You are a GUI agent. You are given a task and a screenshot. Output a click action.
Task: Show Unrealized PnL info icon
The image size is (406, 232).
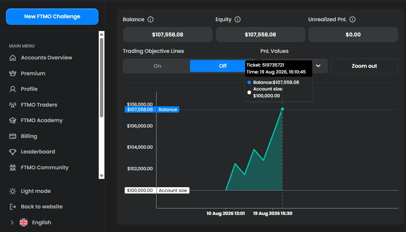(x=352, y=19)
